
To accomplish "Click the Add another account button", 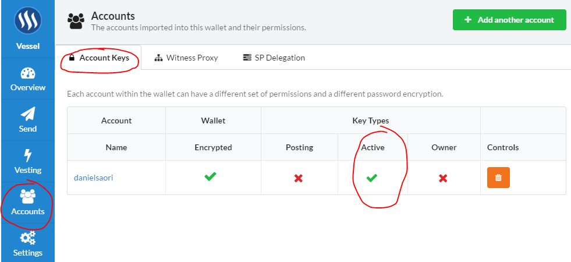I will [x=509, y=20].
